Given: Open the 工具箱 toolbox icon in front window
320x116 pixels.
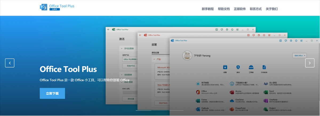Looking at the screenshot, I should 251,67.
